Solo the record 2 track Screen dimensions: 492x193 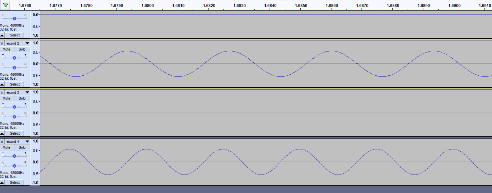point(22,49)
